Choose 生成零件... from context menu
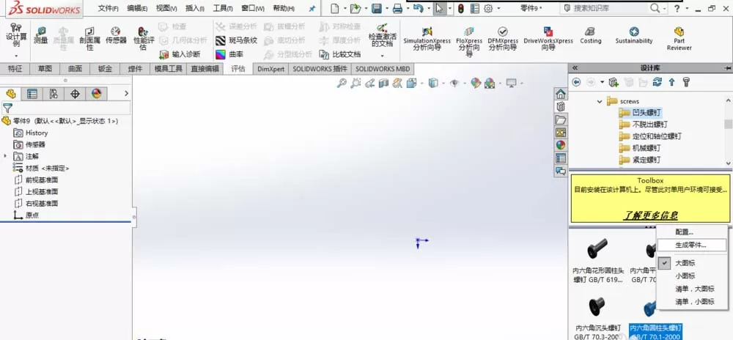The width and height of the screenshot is (733, 340). point(691,245)
